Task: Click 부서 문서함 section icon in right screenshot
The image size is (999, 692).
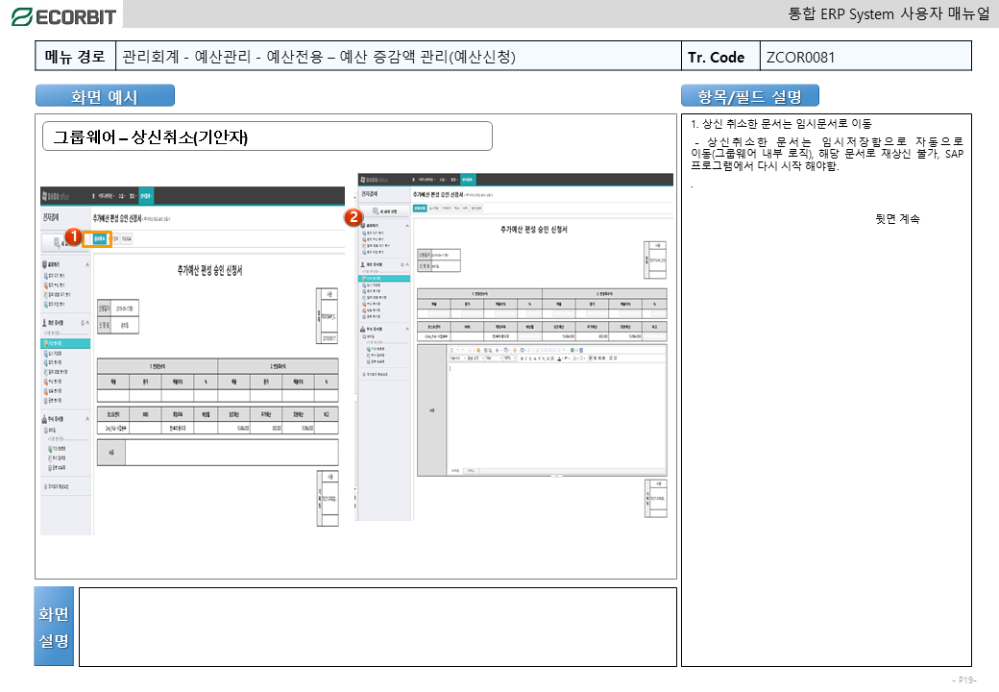Action: [x=362, y=330]
